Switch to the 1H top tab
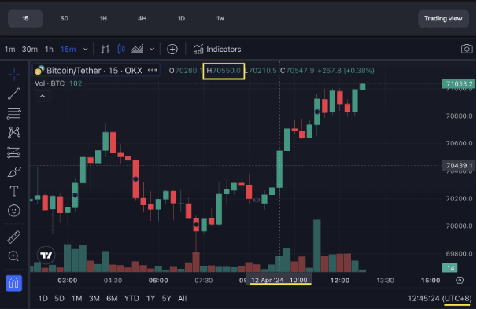 103,19
